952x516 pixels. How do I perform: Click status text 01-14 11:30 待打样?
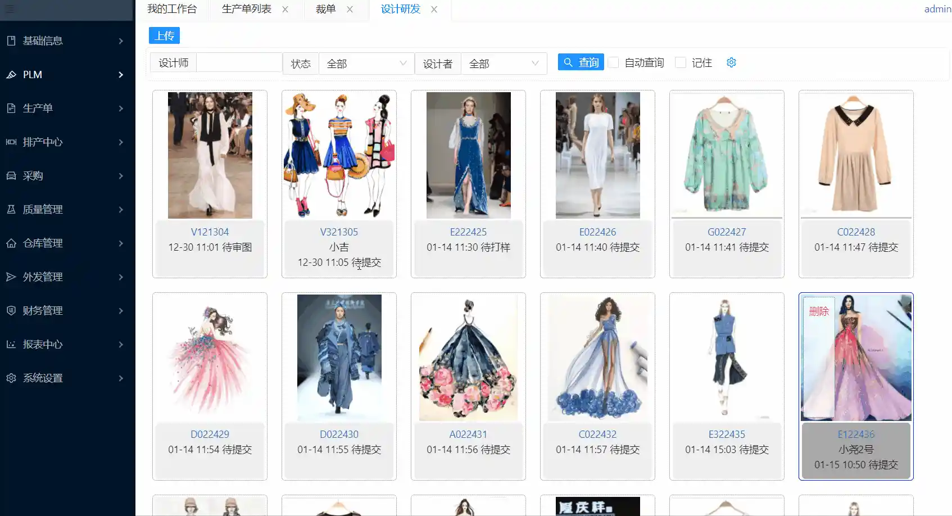click(x=468, y=247)
